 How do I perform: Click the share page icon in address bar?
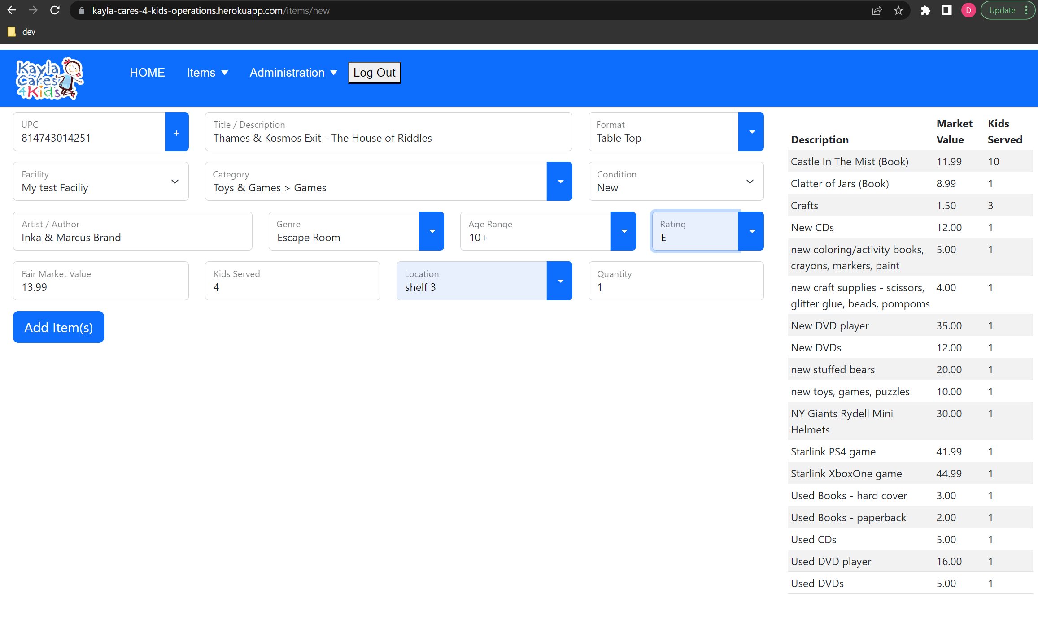click(877, 10)
